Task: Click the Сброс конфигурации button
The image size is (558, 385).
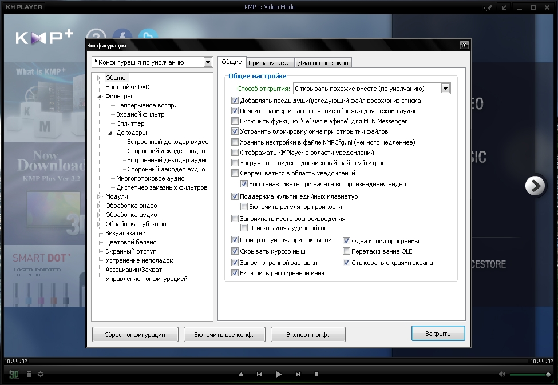Action: [135, 335]
